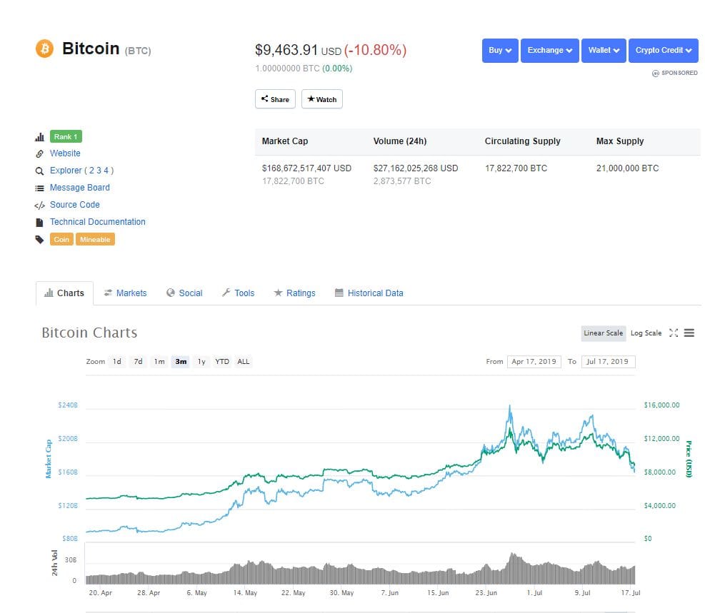Click the From date input field
Screen dimensions: 705x613
(534, 362)
